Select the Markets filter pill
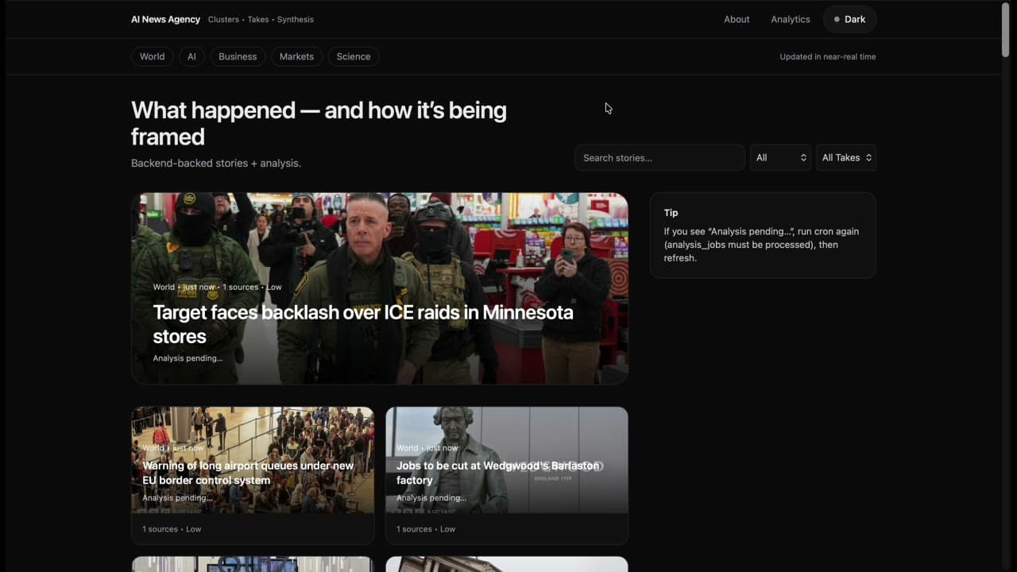The width and height of the screenshot is (1017, 572). 296,56
